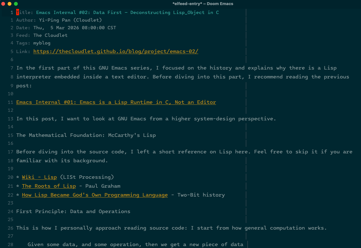Close the Doom Emacs window
Screen dimensions: 361x248
tap(3, 4)
